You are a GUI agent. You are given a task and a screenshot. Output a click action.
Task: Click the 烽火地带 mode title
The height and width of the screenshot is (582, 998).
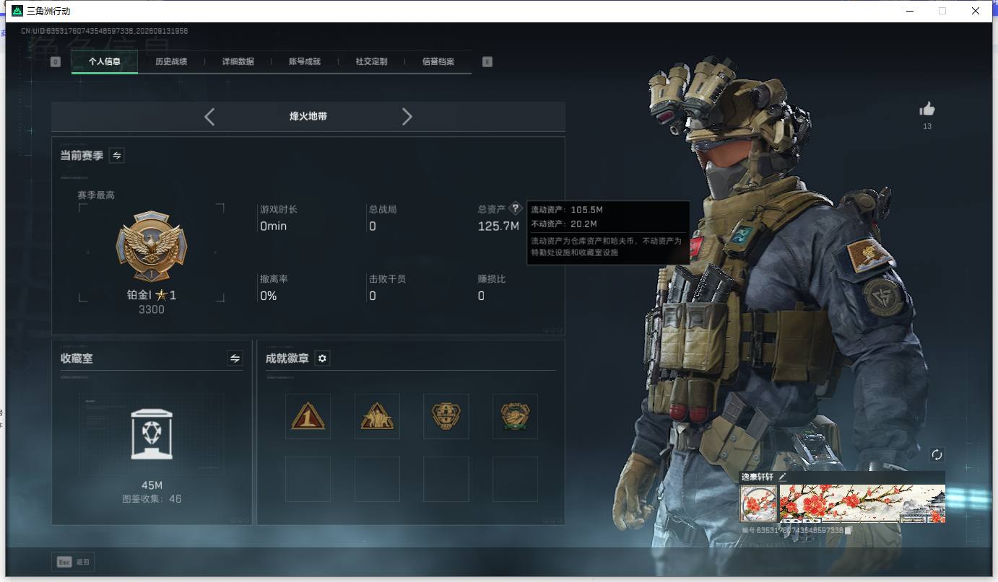tap(308, 116)
